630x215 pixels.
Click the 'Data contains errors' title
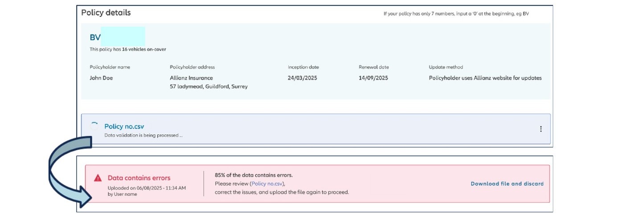point(139,178)
